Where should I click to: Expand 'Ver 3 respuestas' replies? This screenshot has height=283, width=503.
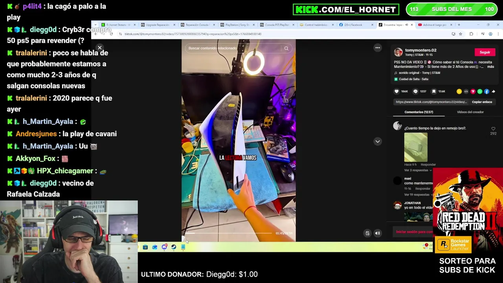(x=418, y=170)
